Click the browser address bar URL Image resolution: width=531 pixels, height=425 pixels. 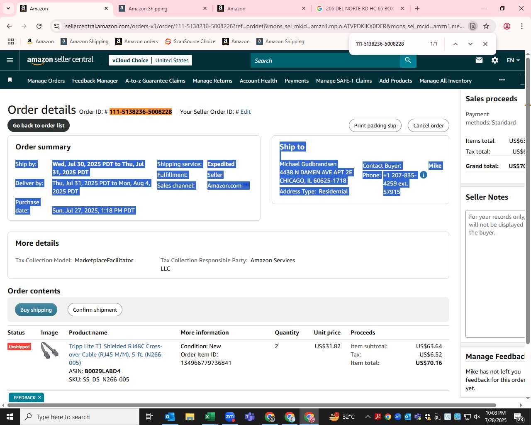click(x=264, y=26)
